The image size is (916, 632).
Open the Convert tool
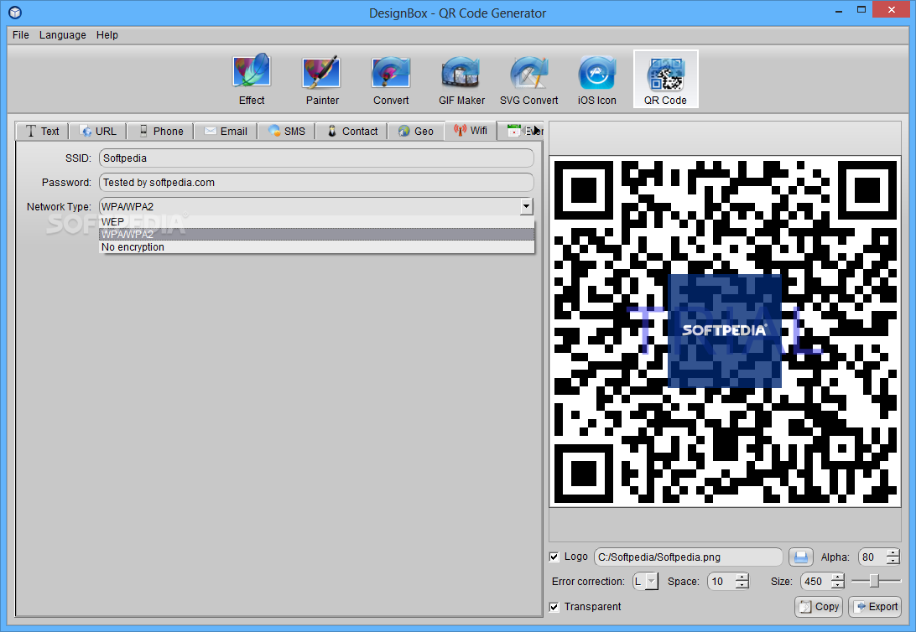391,80
